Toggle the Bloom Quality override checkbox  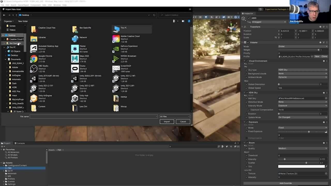(246, 149)
